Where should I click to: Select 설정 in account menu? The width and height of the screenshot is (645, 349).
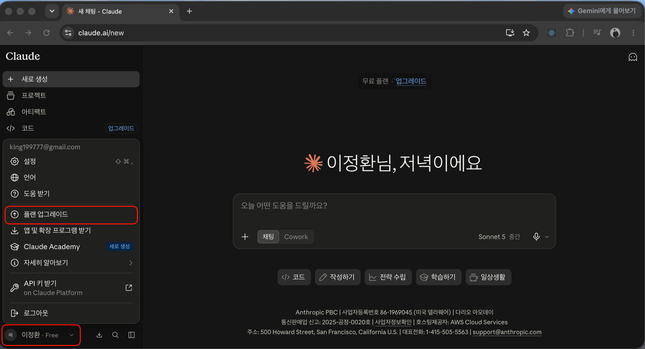71,161
